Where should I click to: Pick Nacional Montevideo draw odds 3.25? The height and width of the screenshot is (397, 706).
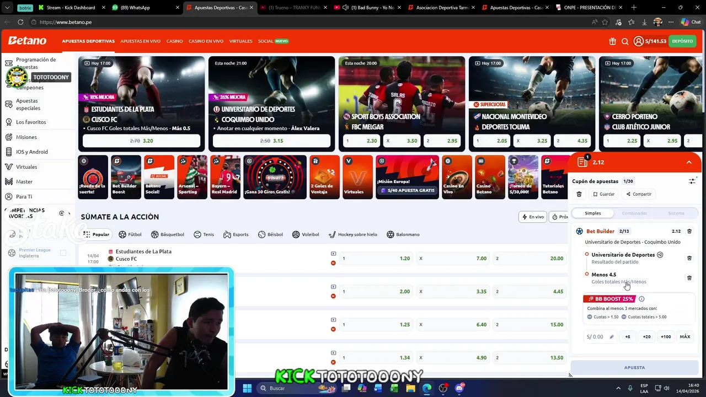(x=532, y=141)
